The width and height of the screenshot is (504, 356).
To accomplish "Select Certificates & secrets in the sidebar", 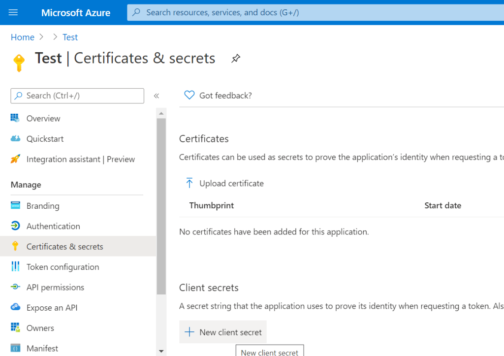I will (78, 246).
